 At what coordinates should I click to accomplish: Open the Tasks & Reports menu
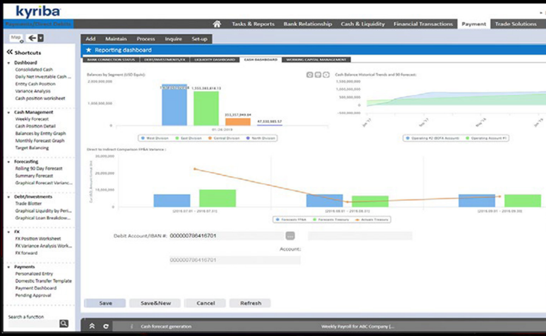pos(253,24)
